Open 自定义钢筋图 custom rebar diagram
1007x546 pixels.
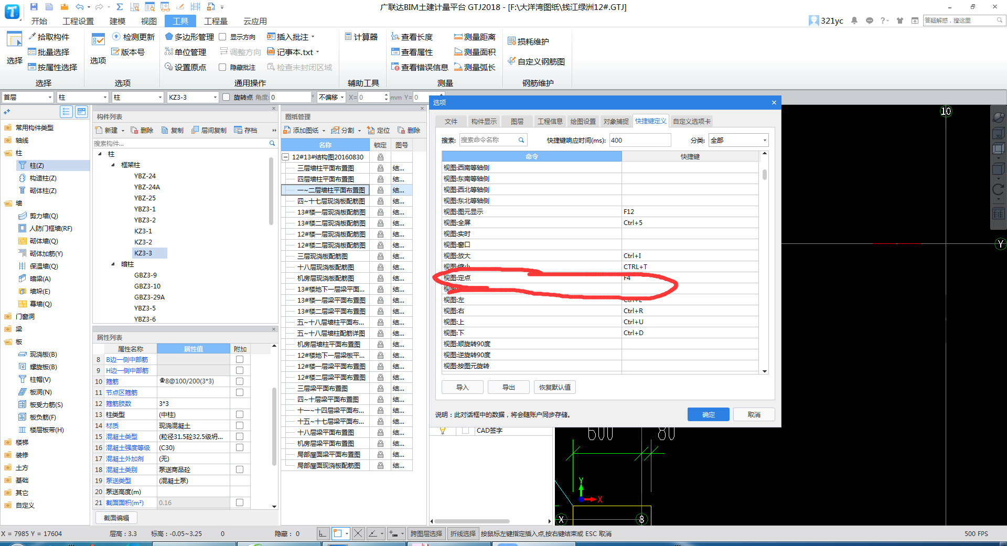[537, 61]
